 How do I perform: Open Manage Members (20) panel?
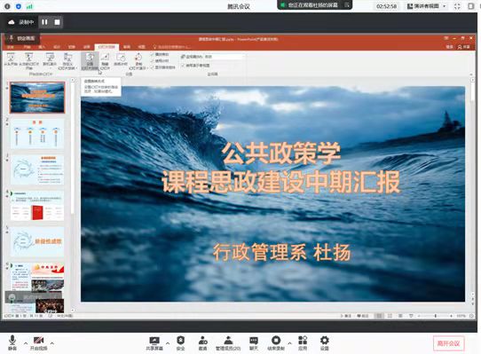(x=228, y=343)
